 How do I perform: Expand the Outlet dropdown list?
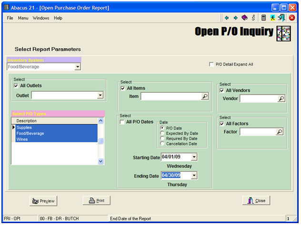[100, 95]
